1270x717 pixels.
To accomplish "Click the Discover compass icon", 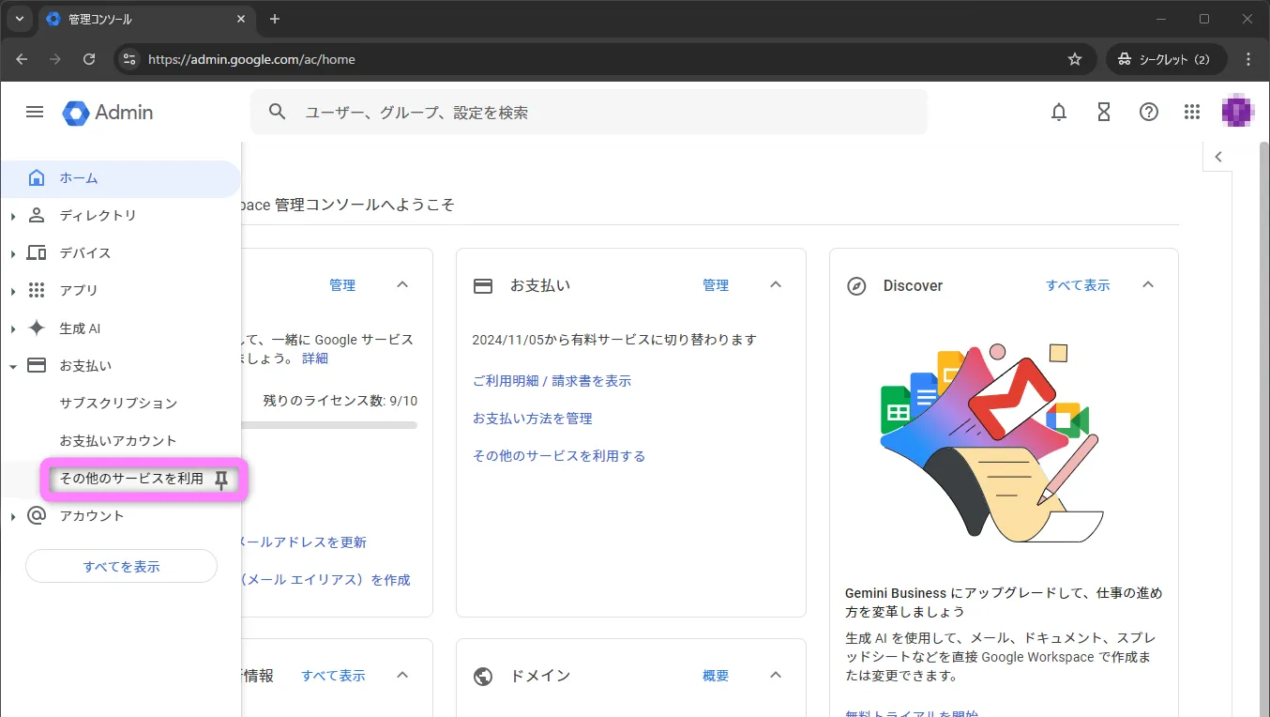I will [x=856, y=286].
